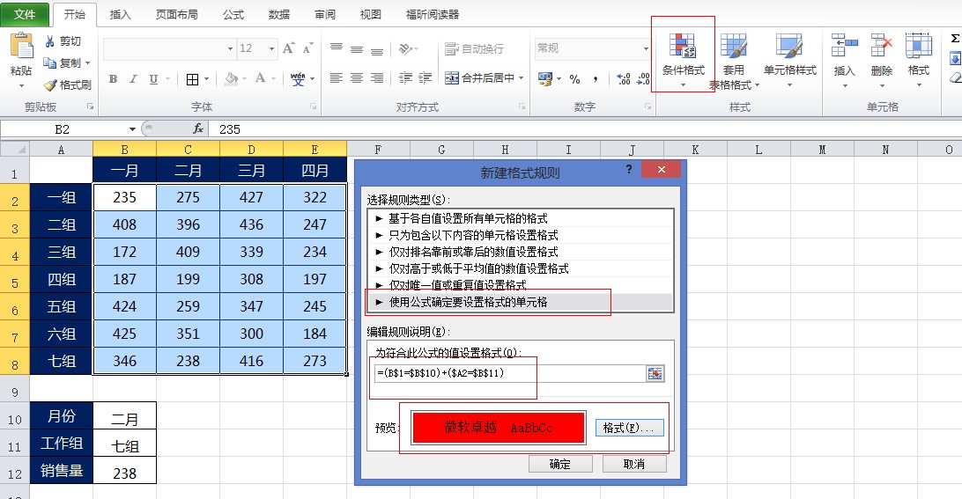Switch to the Page Layout (页面布局) tab
Screen dimensions: 962x499
click(x=177, y=15)
